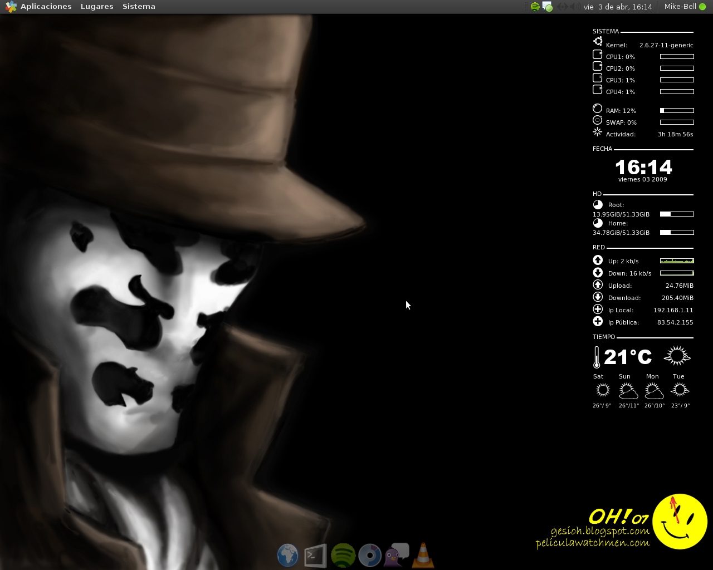Open the disc burner icon in the dock
Viewport: 713px width, 570px height.
click(370, 556)
